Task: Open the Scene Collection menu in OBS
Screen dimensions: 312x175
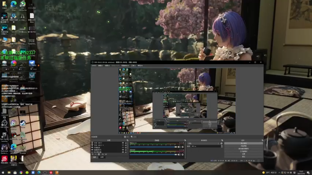Action: coord(125,65)
